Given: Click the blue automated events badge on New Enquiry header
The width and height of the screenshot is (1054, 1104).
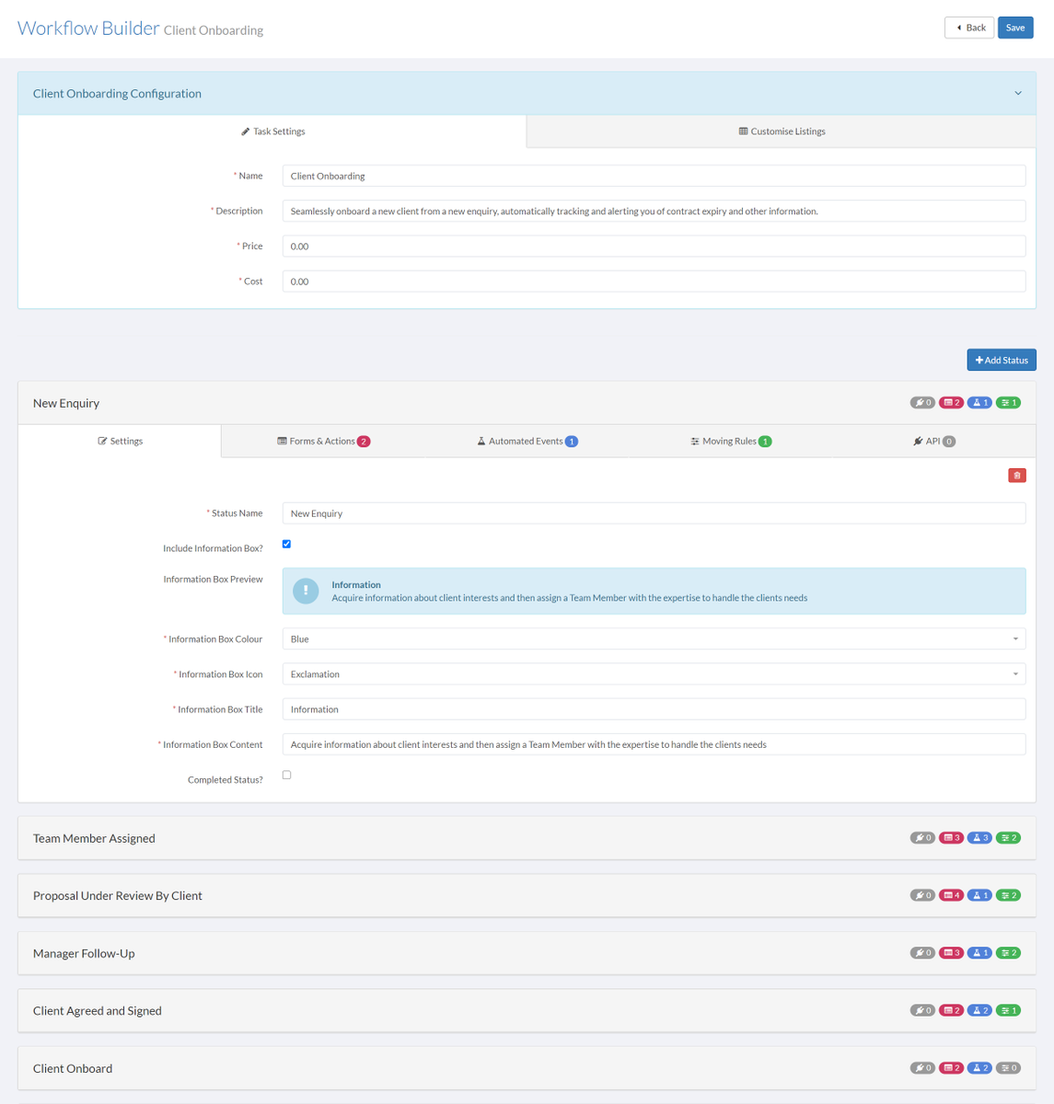Looking at the screenshot, I should click(x=979, y=403).
